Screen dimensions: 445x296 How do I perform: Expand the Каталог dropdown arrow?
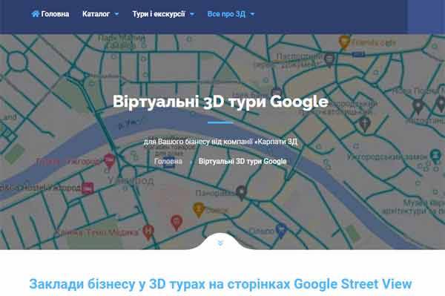click(x=116, y=14)
